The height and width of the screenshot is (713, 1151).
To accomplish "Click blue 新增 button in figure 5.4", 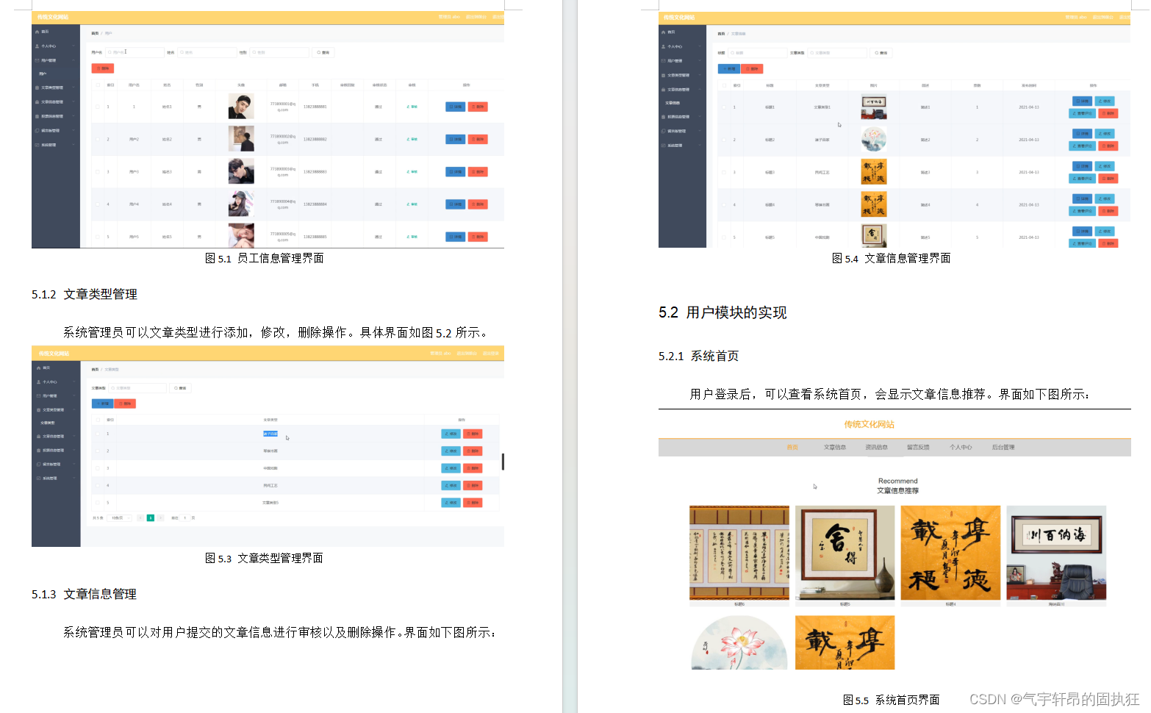I will pos(729,69).
